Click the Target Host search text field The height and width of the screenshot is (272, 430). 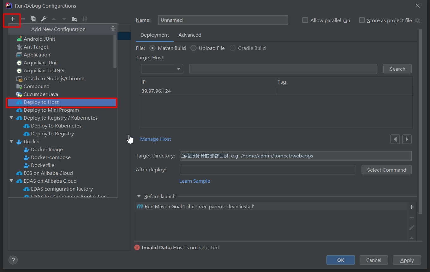(283, 68)
